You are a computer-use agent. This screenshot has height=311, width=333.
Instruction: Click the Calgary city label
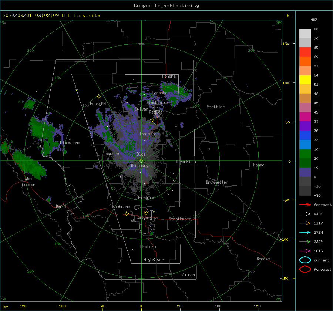pyautogui.click(x=144, y=217)
